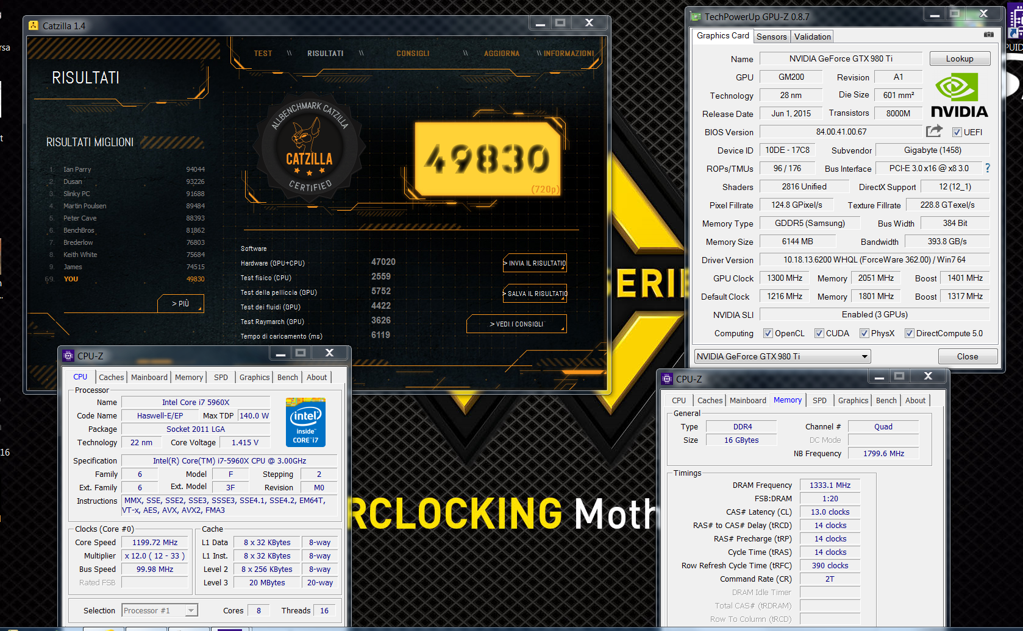Click the Hardware (GPU+CPU) score 47020
The height and width of the screenshot is (631, 1023).
click(x=383, y=262)
